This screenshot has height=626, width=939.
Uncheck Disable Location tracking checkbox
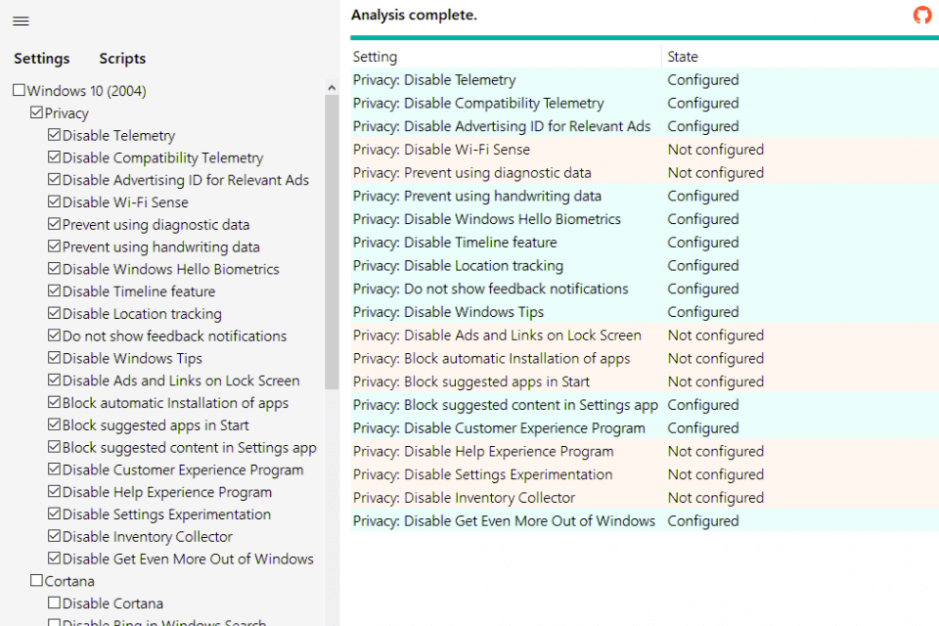55,313
